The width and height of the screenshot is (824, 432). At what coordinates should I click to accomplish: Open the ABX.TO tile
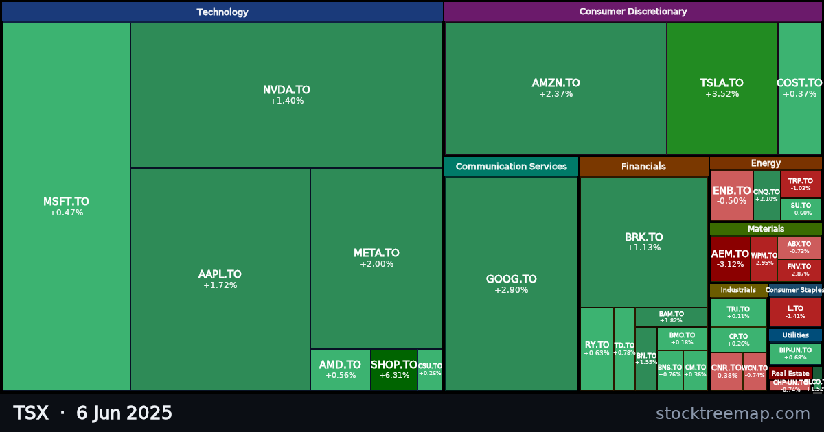pos(799,248)
